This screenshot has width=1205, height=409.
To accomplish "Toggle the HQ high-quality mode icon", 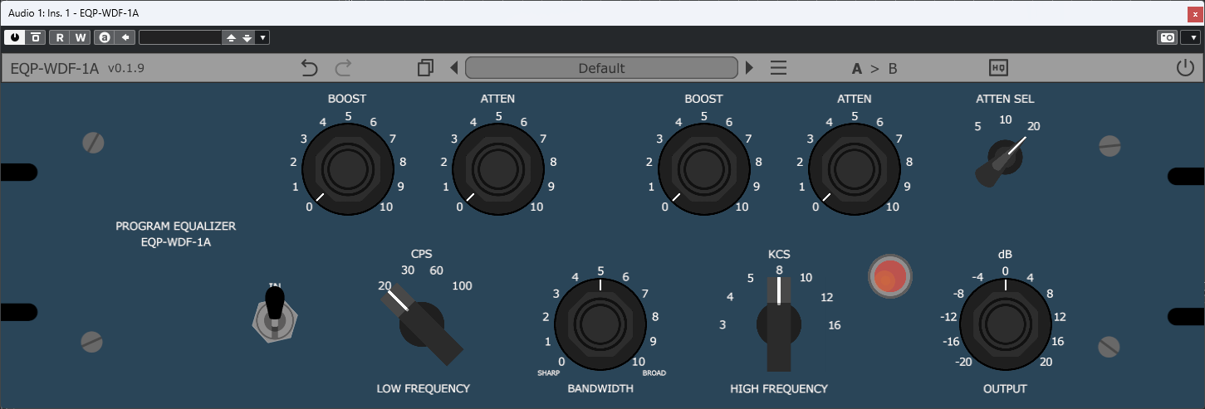I will point(998,68).
